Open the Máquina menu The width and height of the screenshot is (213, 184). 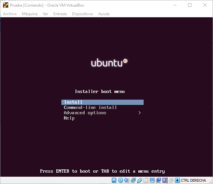tap(30, 14)
